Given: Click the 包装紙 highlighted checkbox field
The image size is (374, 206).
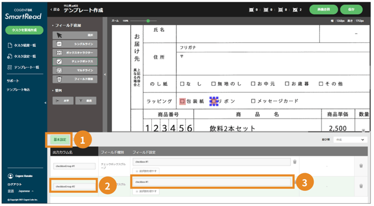Looking at the screenshot, I should tap(182, 101).
